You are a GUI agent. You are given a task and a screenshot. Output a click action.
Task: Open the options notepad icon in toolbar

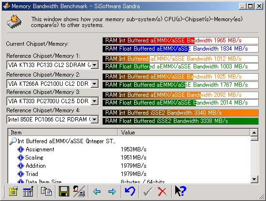(x=14, y=191)
